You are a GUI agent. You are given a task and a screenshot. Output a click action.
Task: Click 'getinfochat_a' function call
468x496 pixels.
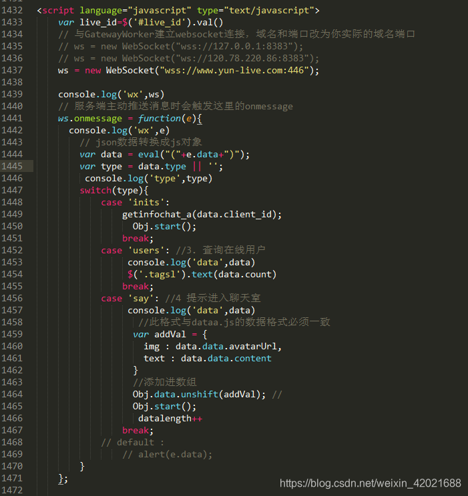pos(157,215)
